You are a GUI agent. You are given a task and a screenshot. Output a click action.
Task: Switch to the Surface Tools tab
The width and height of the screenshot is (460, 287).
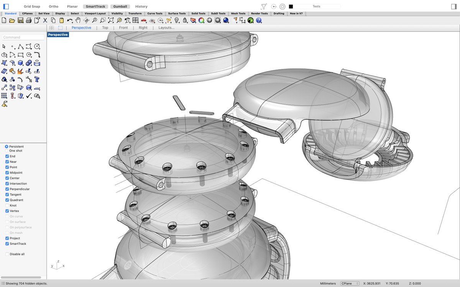point(177,13)
